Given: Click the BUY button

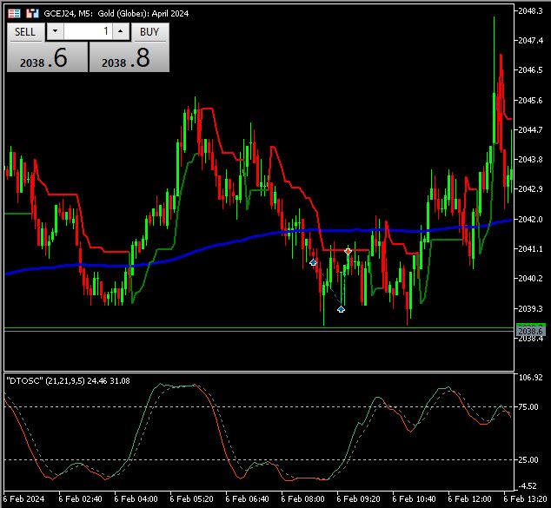Looking at the screenshot, I should click(x=149, y=32).
